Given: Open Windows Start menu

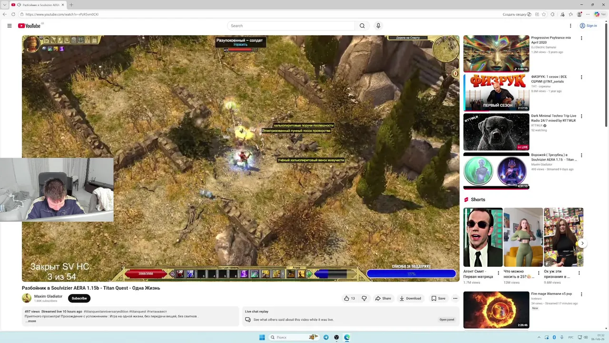Looking at the screenshot, I should coord(262,337).
